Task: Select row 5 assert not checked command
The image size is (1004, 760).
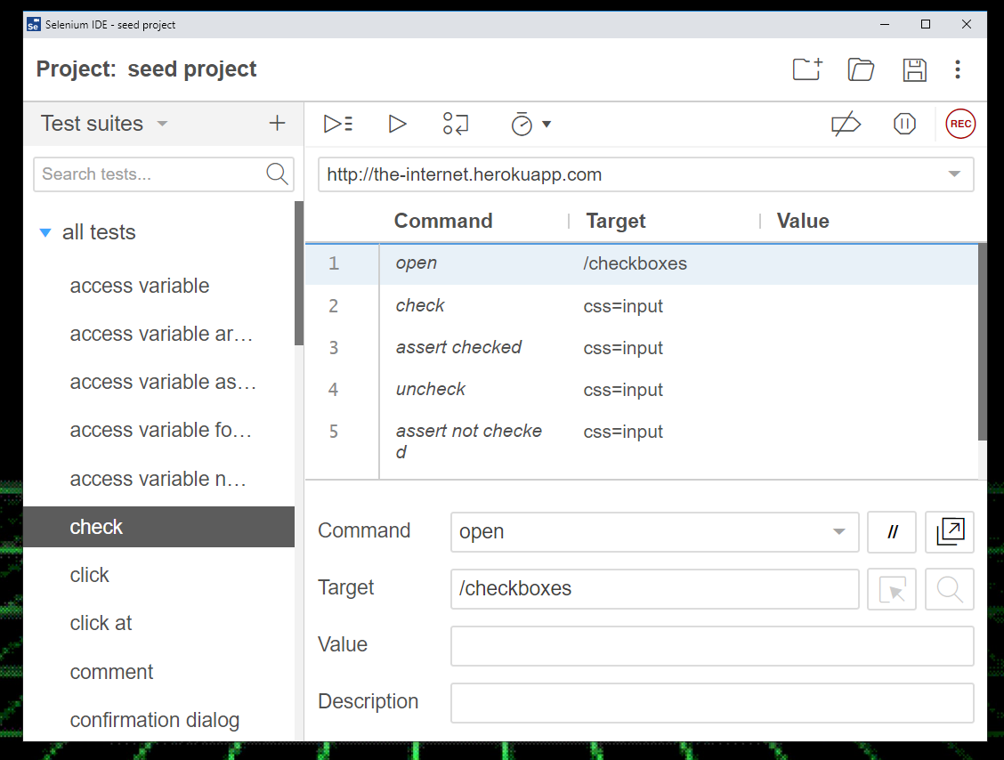Action: tap(642, 441)
